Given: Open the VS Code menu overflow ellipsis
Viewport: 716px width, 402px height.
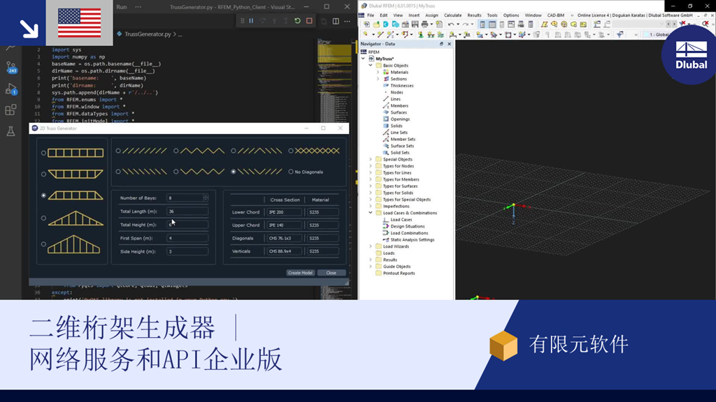Looking at the screenshot, I should click(138, 7).
